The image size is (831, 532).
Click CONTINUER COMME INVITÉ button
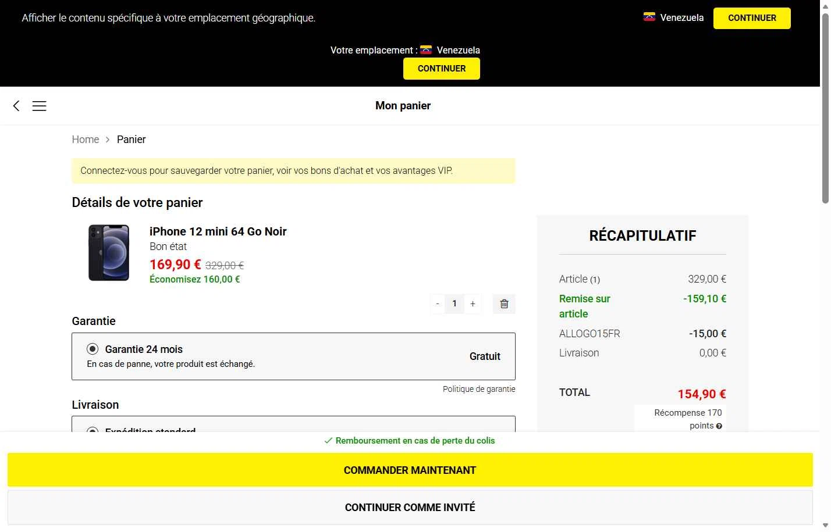(x=410, y=507)
